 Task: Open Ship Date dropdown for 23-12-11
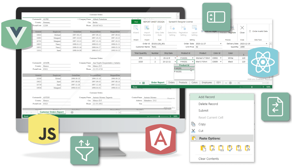[x=175, y=62]
